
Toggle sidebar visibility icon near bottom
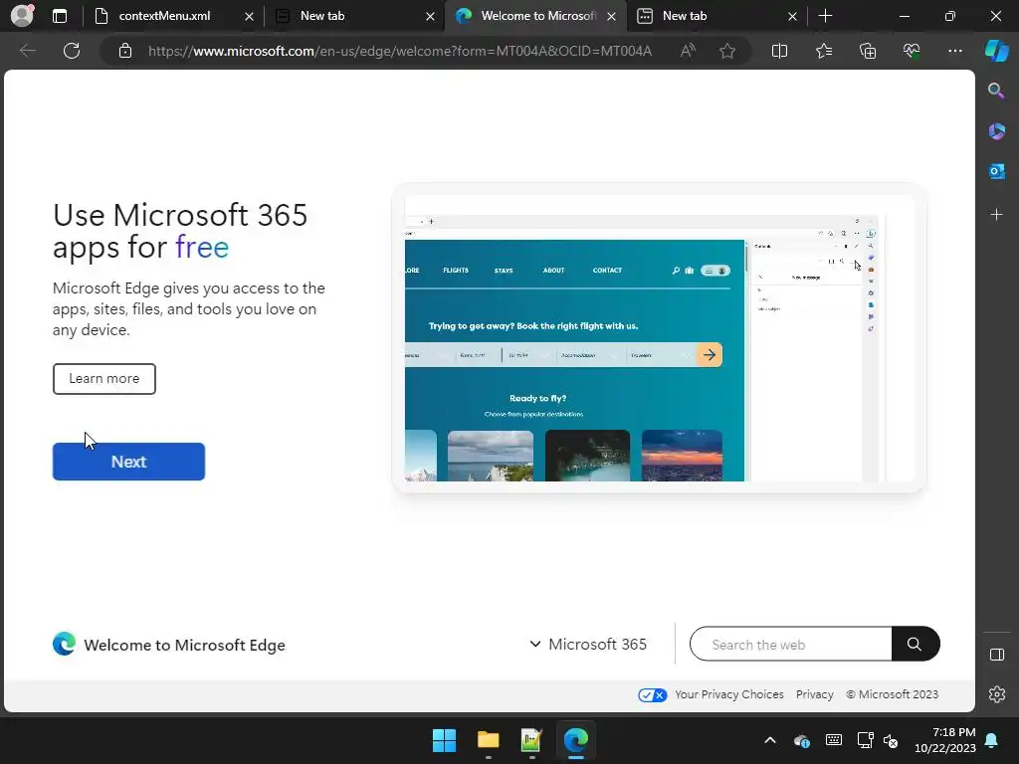[996, 655]
